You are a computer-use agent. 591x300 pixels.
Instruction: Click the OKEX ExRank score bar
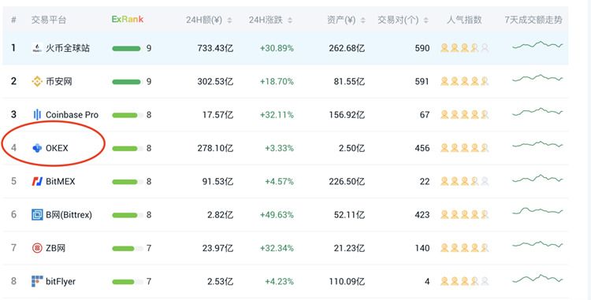pos(128,148)
